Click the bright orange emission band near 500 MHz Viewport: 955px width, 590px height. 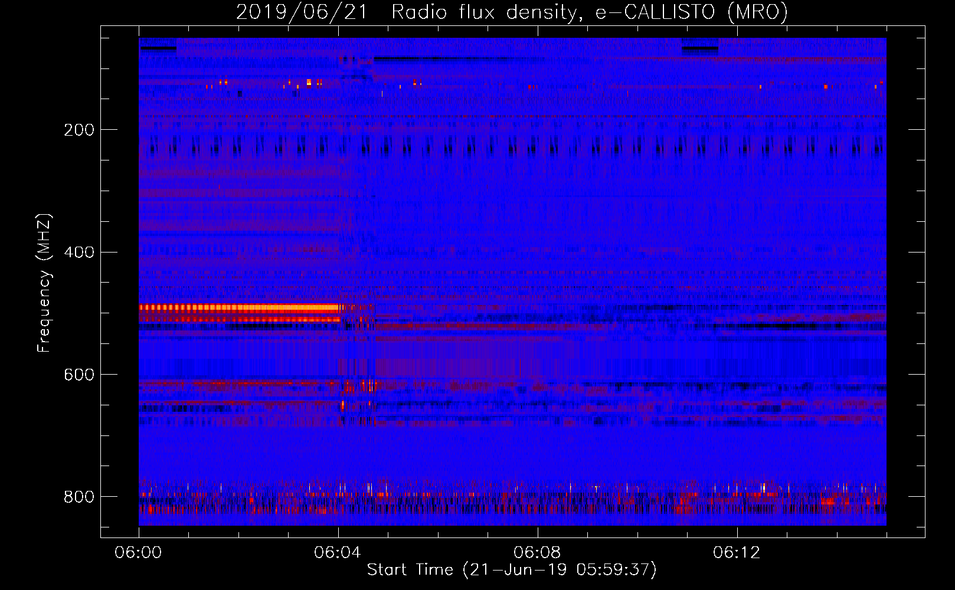pos(239,307)
